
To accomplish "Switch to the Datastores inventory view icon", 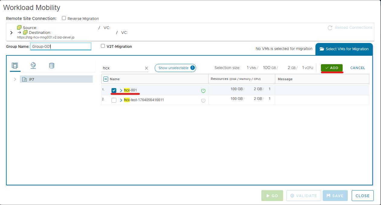I will tap(52, 65).
